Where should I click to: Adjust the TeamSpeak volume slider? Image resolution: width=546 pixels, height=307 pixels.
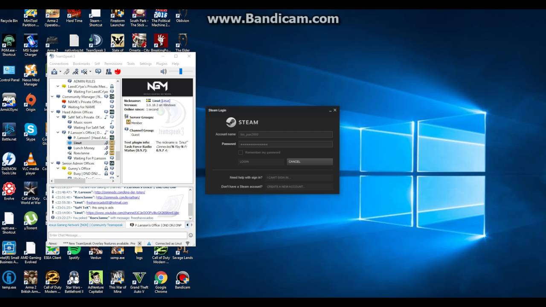coord(180,72)
